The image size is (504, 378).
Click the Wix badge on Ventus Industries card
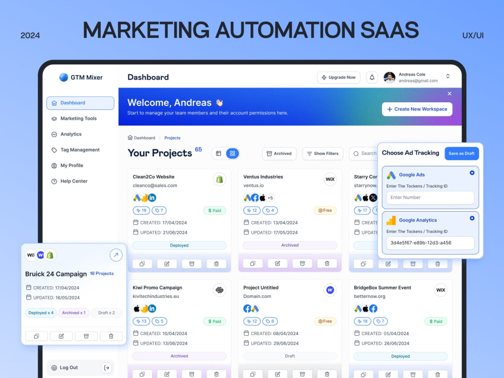pos(330,179)
